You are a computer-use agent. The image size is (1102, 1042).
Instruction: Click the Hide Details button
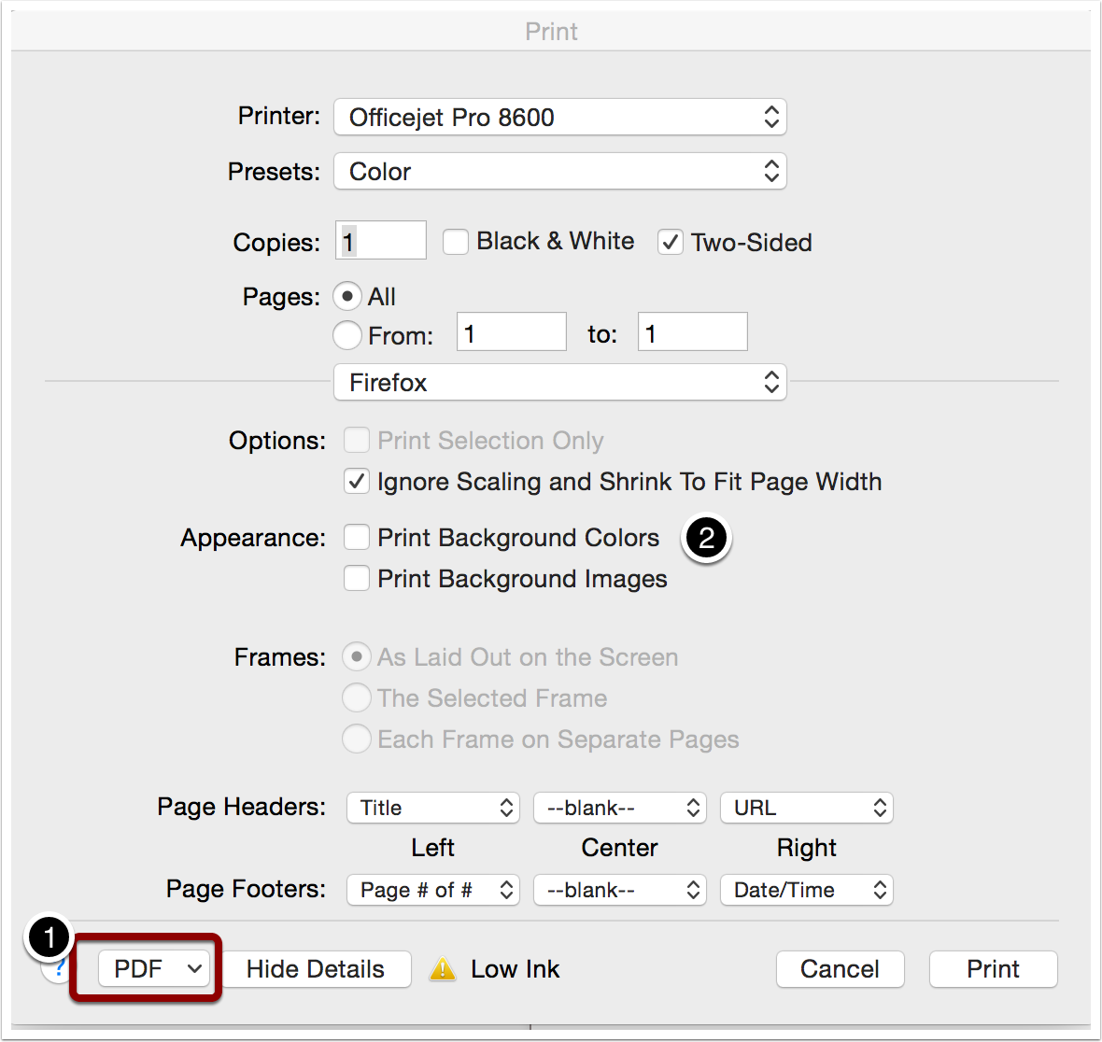point(317,969)
